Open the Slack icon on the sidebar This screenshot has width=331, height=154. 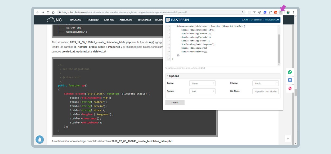[290, 88]
